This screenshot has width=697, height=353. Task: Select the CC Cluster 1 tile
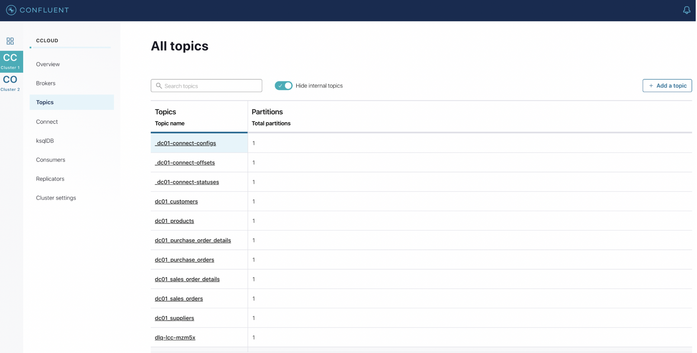pyautogui.click(x=11, y=61)
